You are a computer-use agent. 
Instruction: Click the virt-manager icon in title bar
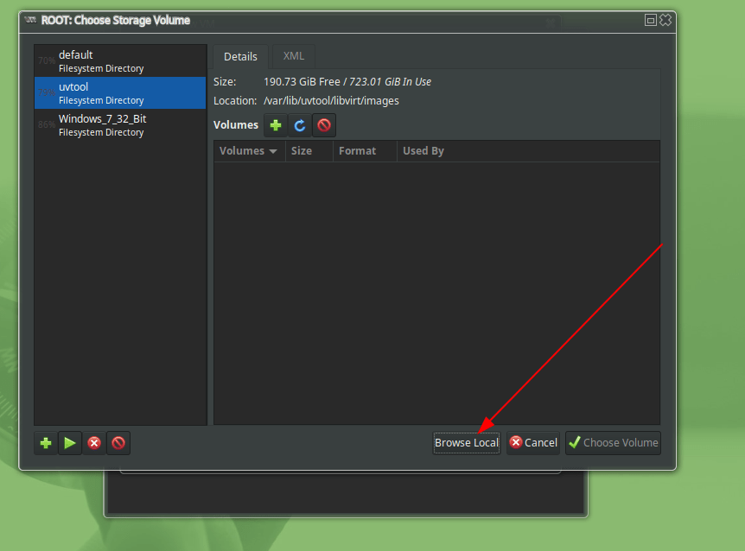(x=31, y=20)
